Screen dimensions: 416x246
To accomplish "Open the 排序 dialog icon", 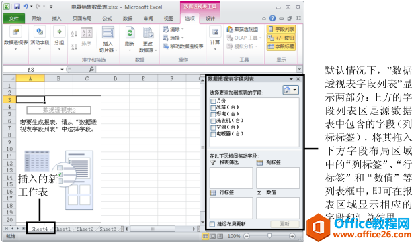I will (87, 33).
